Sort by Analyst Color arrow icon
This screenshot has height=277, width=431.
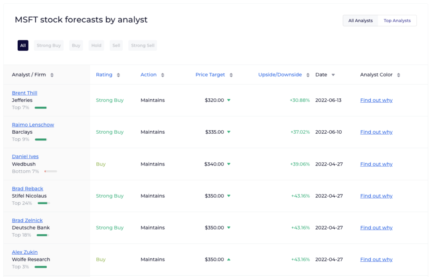click(399, 75)
